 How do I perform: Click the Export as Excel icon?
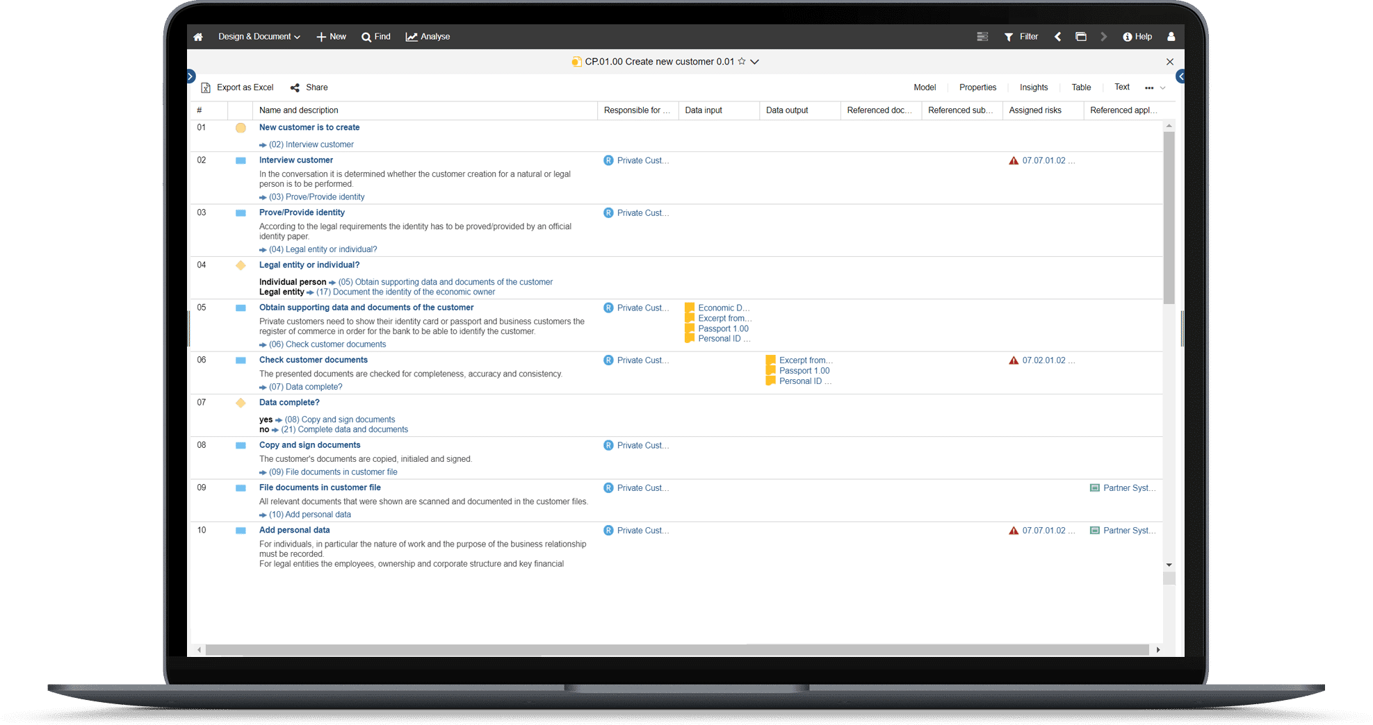(x=206, y=87)
